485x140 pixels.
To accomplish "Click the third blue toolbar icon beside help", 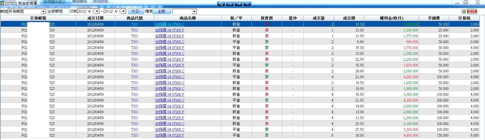I will (239, 4).
